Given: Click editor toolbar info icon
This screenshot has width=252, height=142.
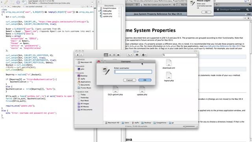Looking at the screenshot, I should [18, 2].
